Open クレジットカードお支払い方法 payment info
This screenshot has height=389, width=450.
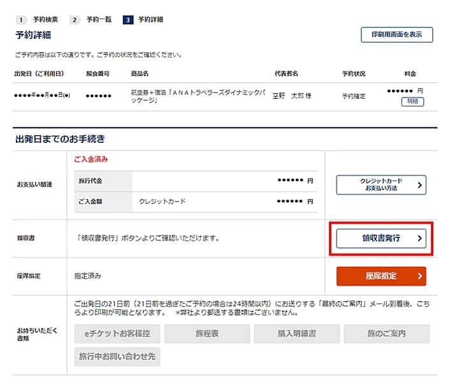point(381,185)
